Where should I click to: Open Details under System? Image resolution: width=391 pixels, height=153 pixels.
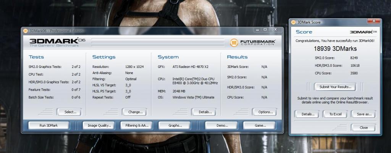[x=204, y=112]
